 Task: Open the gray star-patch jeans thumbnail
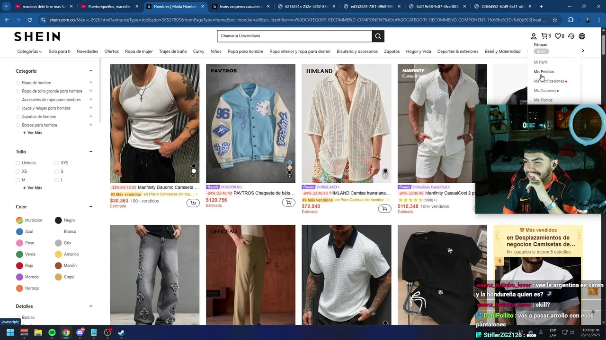click(x=155, y=275)
